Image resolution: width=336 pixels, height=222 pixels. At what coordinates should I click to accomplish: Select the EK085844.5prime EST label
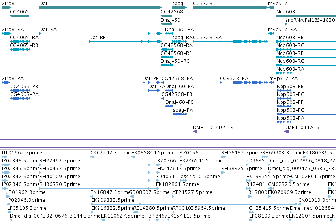click(x=153, y=153)
